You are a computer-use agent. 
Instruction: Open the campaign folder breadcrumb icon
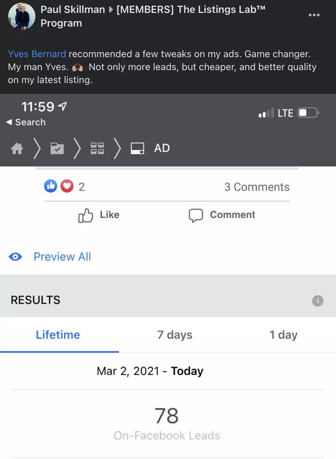[x=57, y=148]
